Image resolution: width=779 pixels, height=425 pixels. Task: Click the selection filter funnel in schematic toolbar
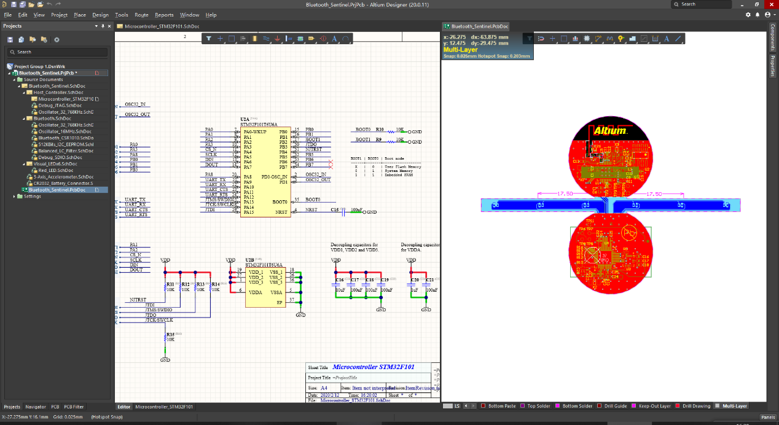pos(209,39)
